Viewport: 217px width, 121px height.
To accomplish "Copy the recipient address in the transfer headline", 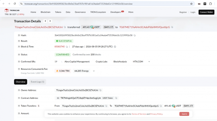I will pos(172,27).
